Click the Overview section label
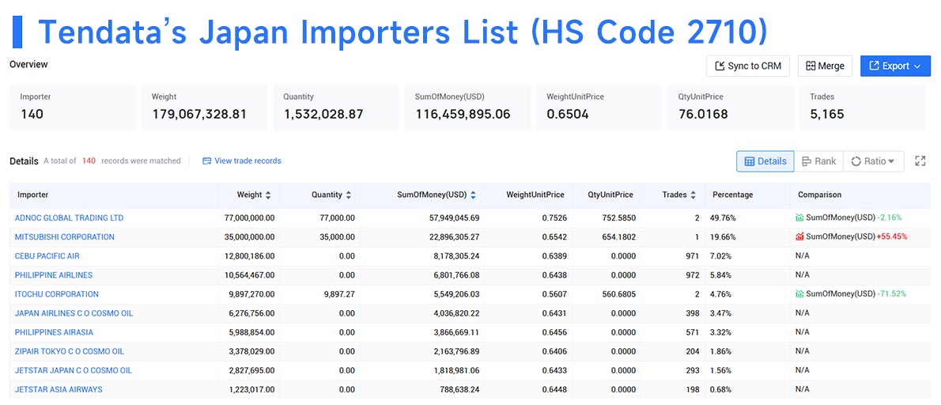Viewport: 941px width, 405px height. (28, 64)
